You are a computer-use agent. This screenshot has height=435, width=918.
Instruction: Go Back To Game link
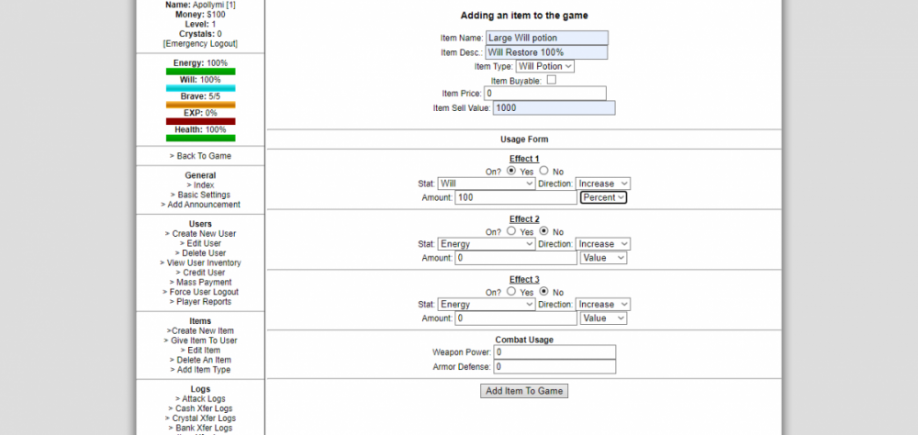coord(200,156)
